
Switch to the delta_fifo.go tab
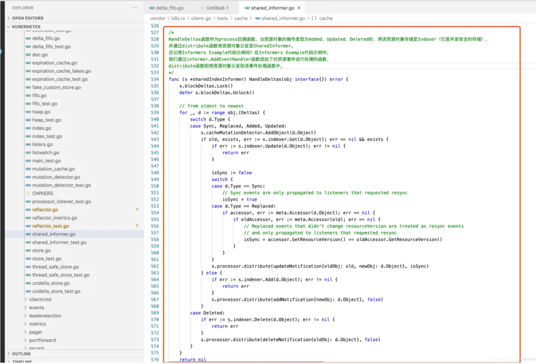point(169,8)
